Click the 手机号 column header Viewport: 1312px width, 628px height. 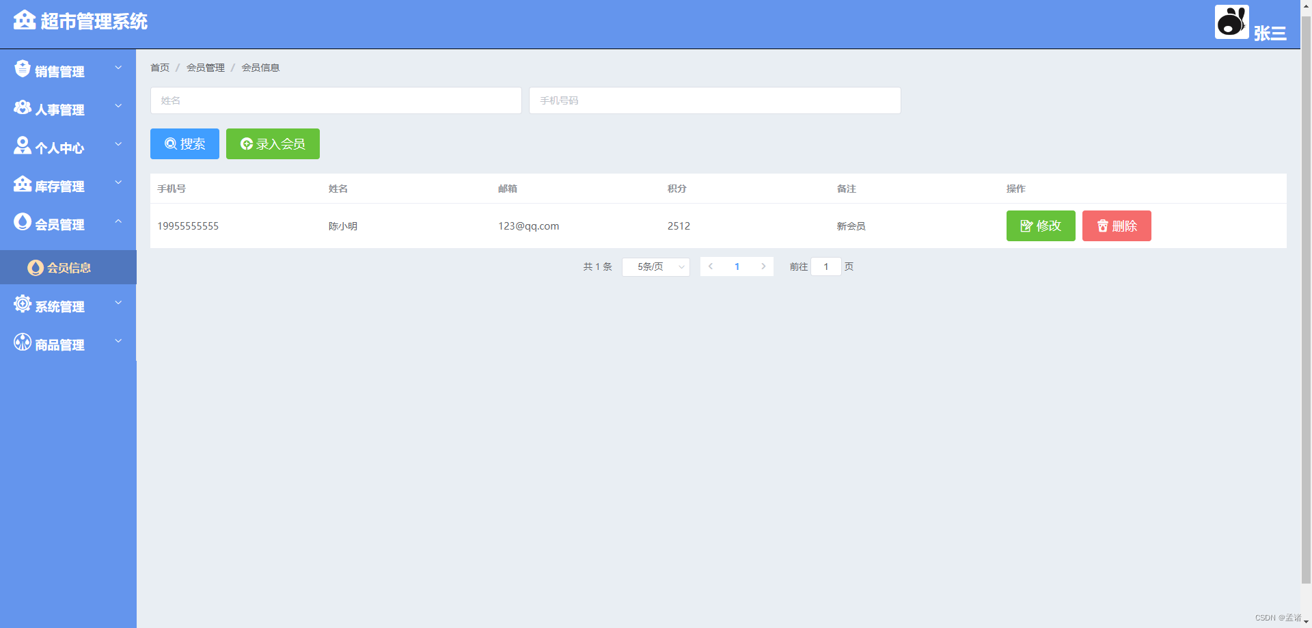point(172,189)
